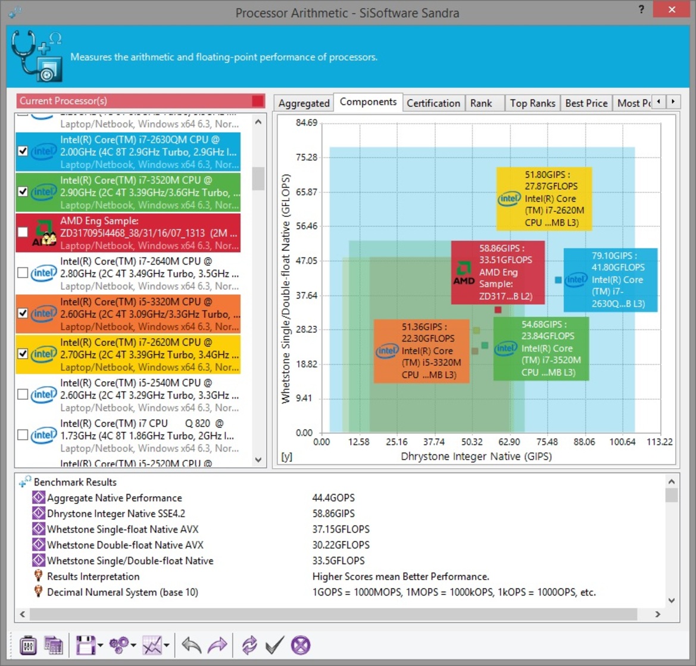Click the results panel horizontal scrollbar
Screen dimensions: 696x666
coord(333,614)
